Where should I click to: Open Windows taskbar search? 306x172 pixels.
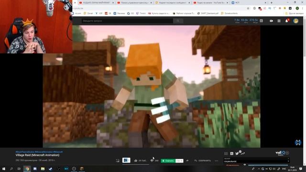click(11, 169)
